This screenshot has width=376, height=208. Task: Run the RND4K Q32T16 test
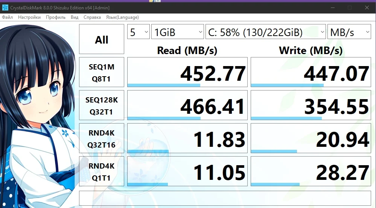click(x=102, y=138)
